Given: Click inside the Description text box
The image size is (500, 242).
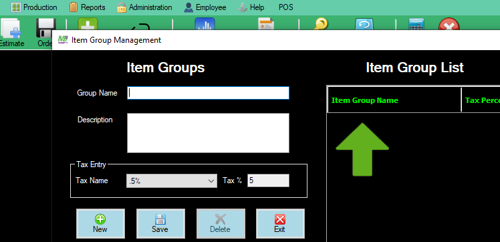Looking at the screenshot, I should coord(209,133).
